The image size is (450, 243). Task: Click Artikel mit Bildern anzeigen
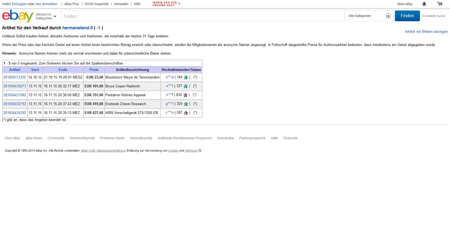(426, 32)
